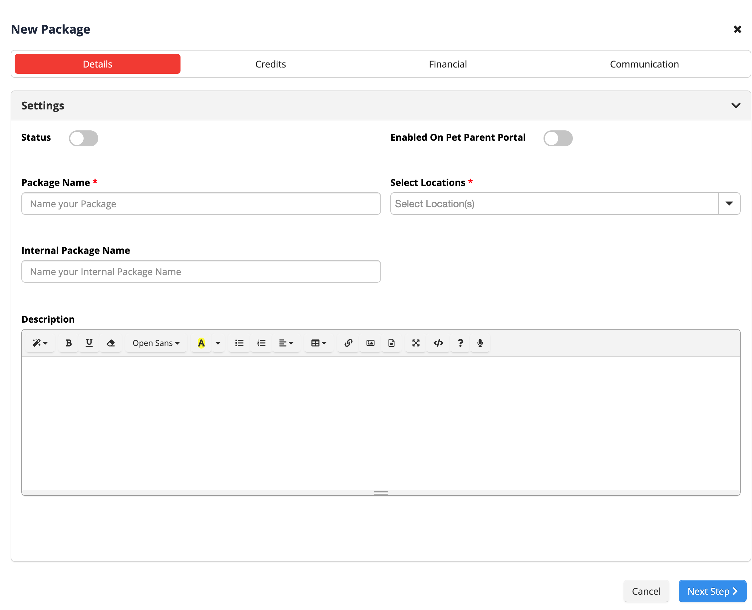Switch to code view in editor
This screenshot has height=610, width=752.
coord(438,343)
